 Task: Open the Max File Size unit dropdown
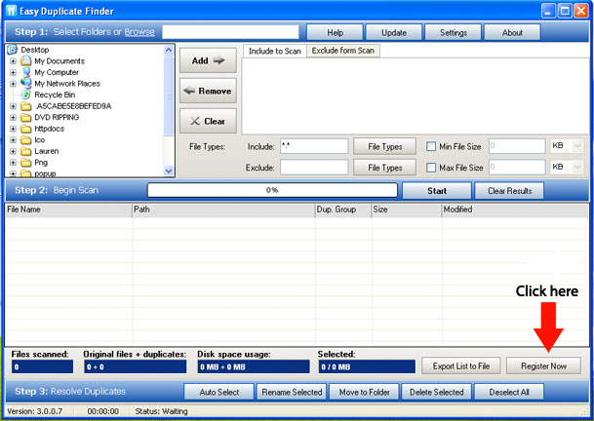point(577,167)
